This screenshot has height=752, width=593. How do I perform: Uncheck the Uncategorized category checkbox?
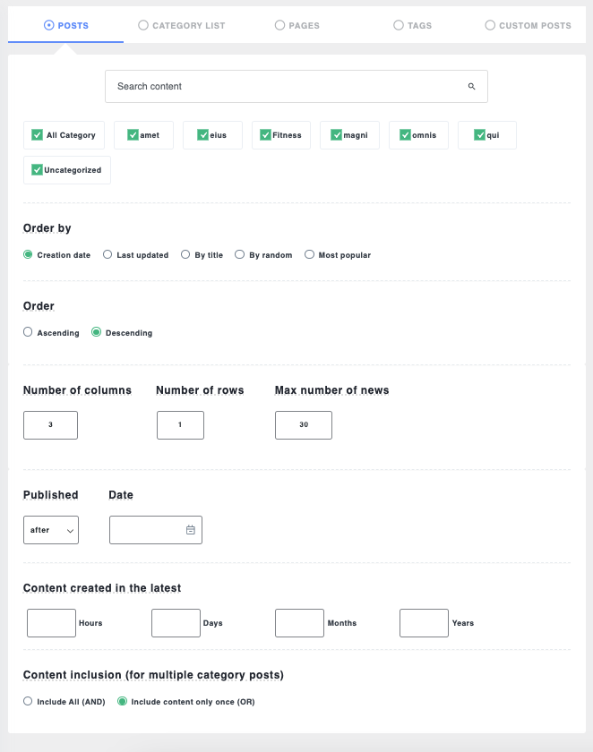click(x=38, y=170)
